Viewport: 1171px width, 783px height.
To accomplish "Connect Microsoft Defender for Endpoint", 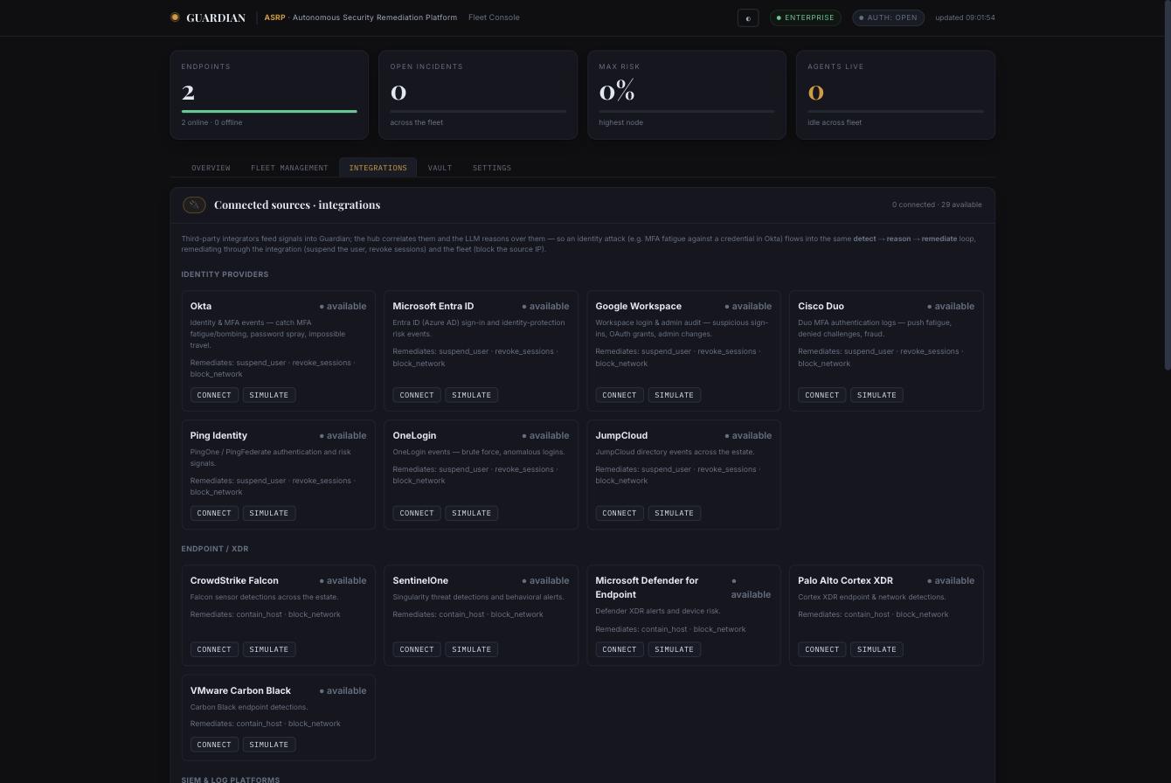I will (620, 649).
